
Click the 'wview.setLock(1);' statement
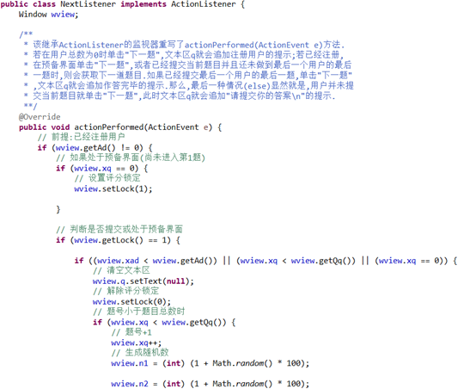click(x=113, y=188)
